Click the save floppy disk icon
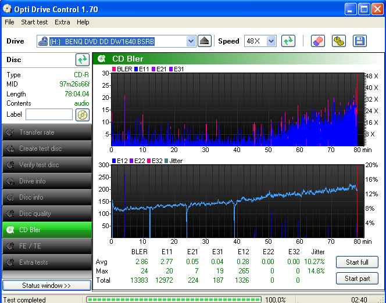 tap(359, 41)
